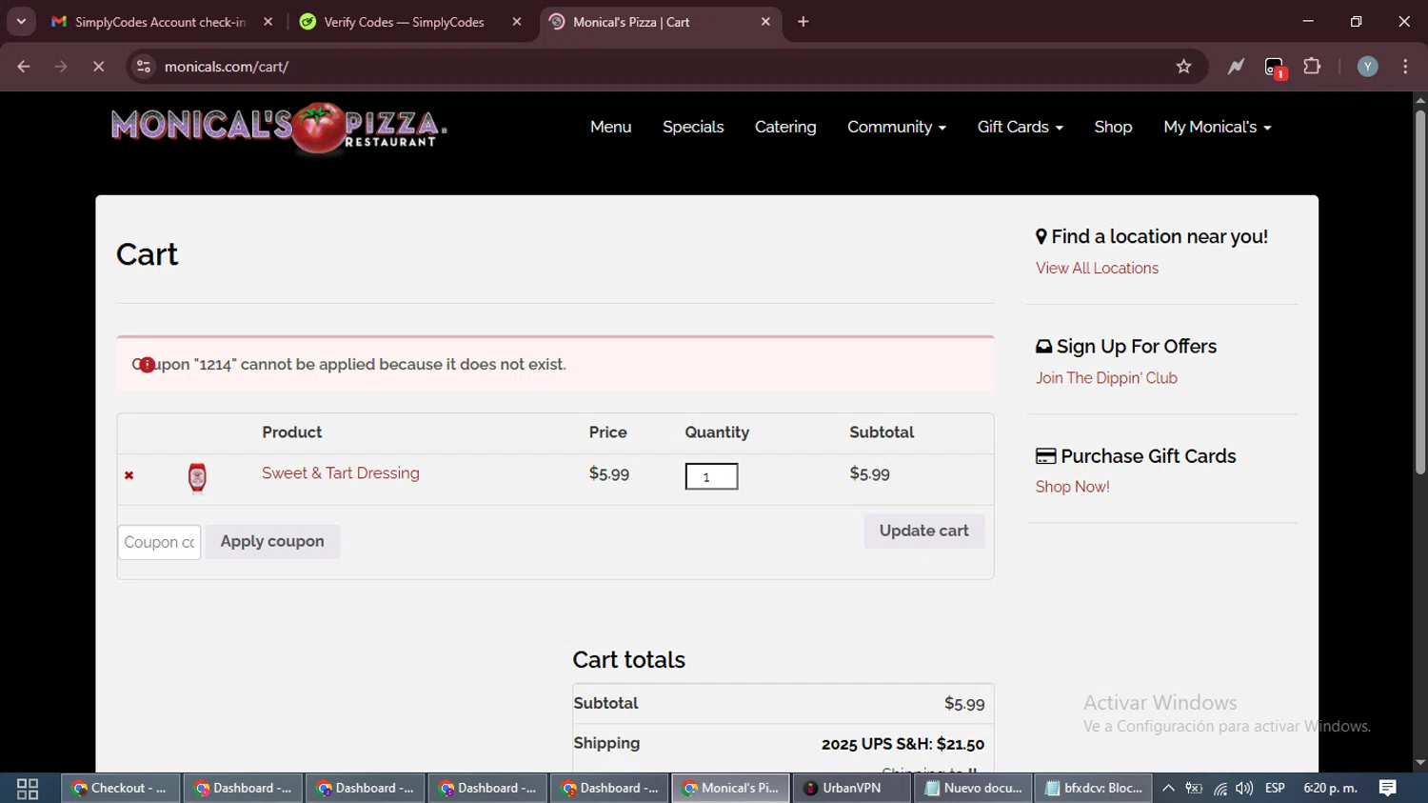Click the Update cart button

924,531
